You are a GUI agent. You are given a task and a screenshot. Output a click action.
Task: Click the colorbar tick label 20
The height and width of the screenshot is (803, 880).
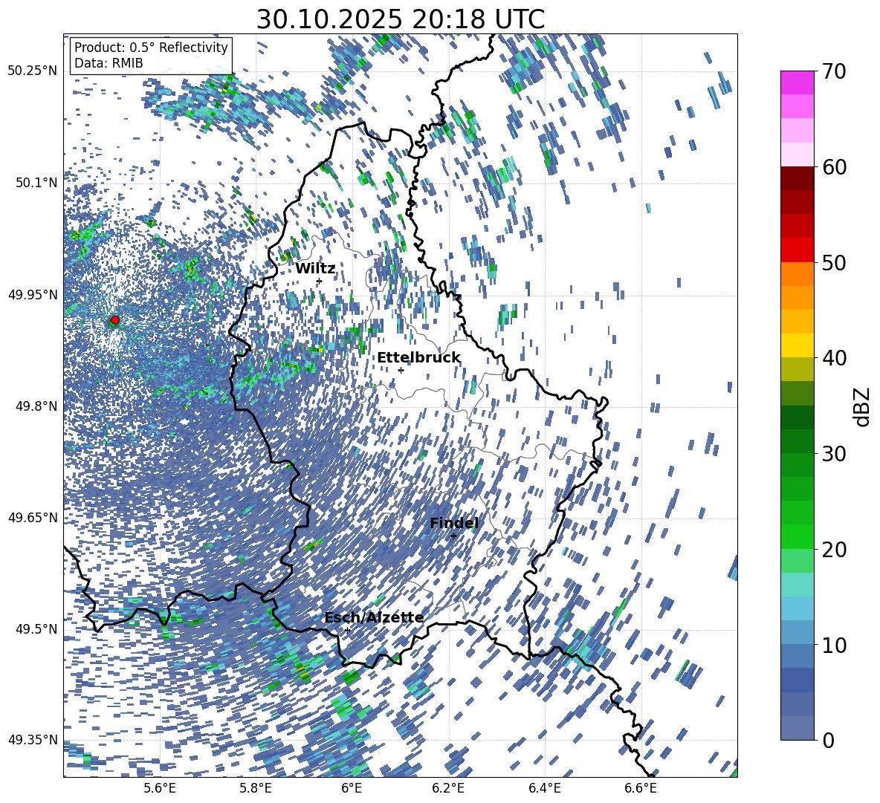pos(834,550)
